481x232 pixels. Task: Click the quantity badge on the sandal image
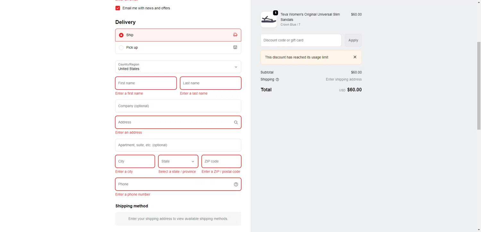pos(275,13)
